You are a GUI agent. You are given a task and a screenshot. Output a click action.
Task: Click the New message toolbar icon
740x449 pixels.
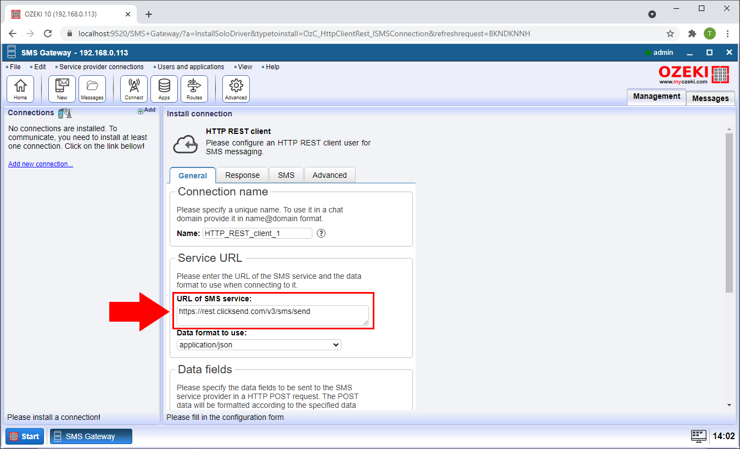tap(62, 89)
